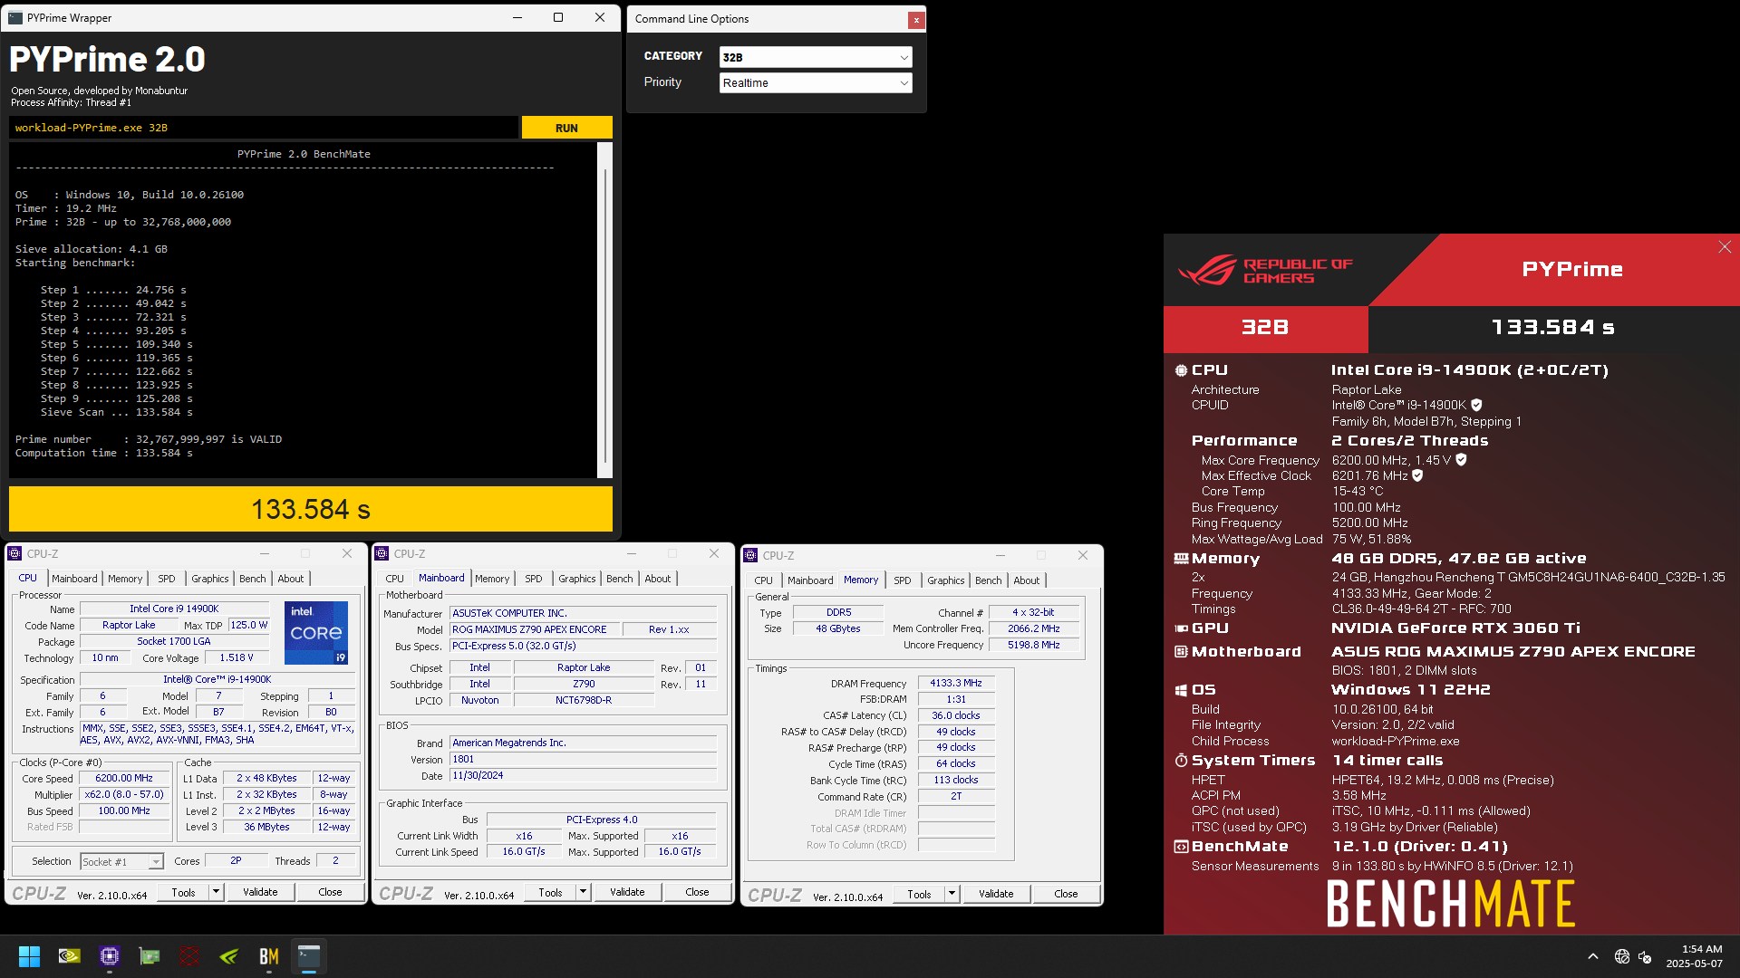The height and width of the screenshot is (978, 1740).
Task: Switch to Mainboard tab in leftmost CPU-Z window
Action: pos(74,579)
